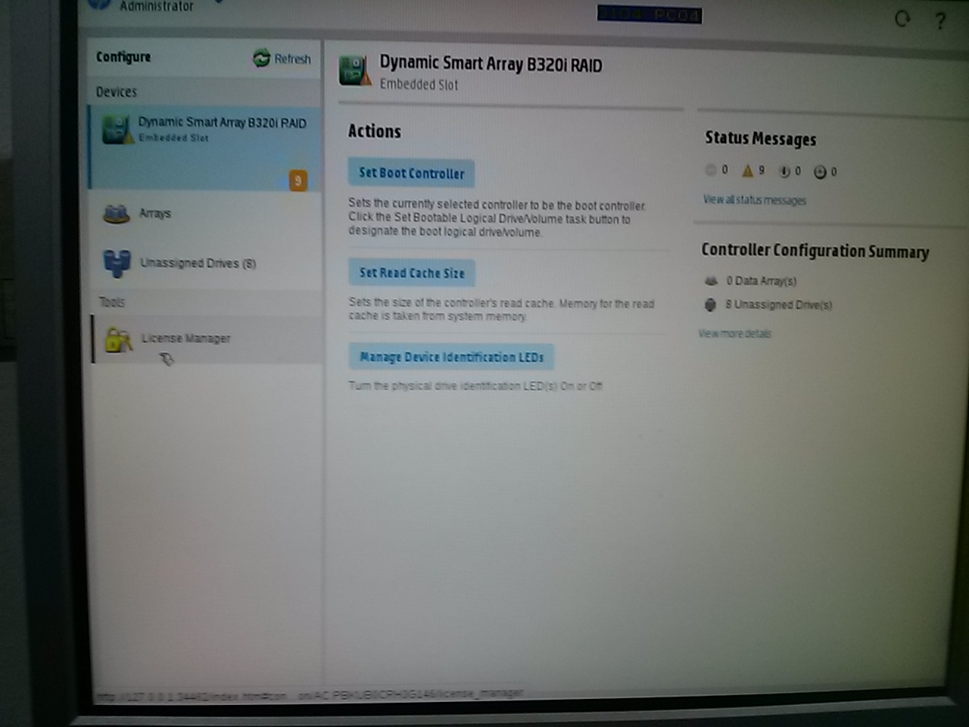Screen dimensions: 969x727
Task: Follow the View all status messages link
Action: coord(755,200)
